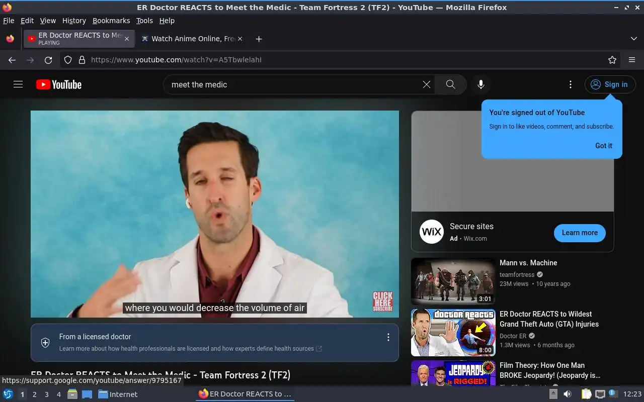
Task: Click the Click Here Subscribe watermark in video
Action: pos(382,301)
